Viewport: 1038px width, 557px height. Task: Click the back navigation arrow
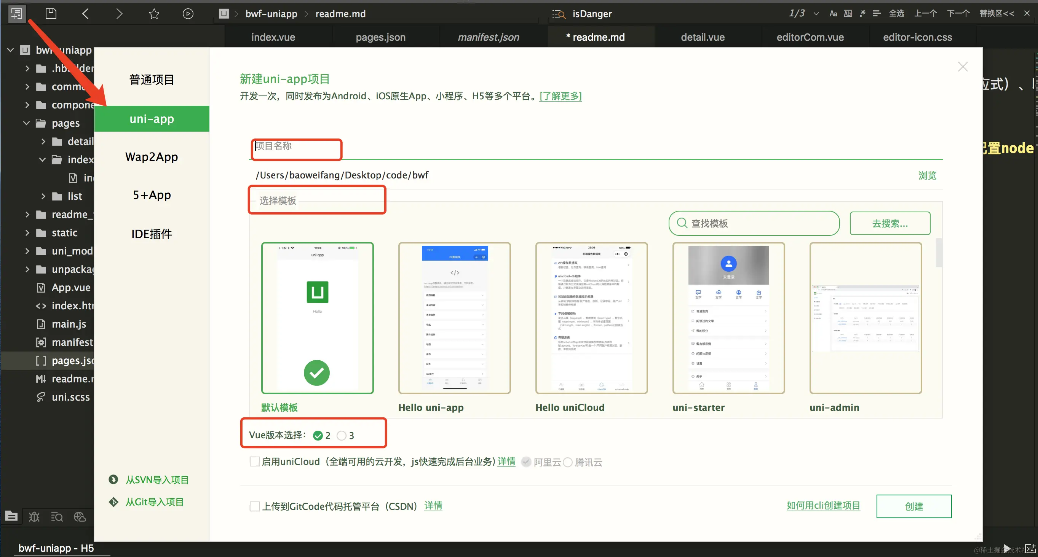pyautogui.click(x=85, y=14)
